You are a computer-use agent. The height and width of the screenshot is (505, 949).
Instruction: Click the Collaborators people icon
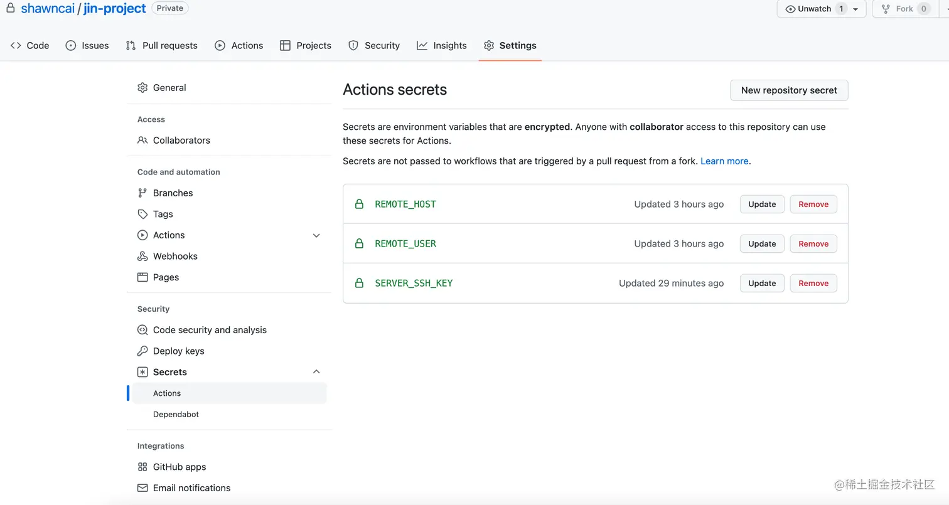(142, 140)
